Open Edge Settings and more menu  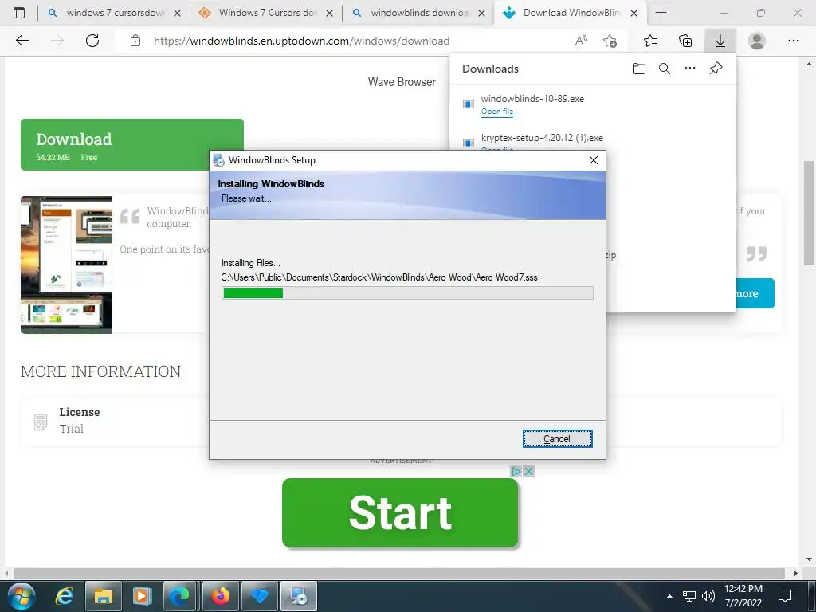(x=794, y=41)
